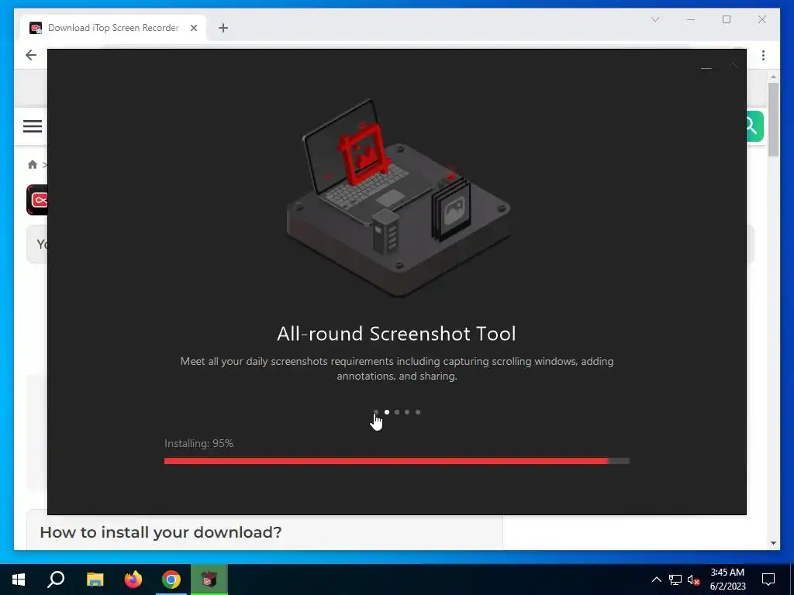
Task: Open Chrome tab search dropdown arrow
Action: (655, 19)
